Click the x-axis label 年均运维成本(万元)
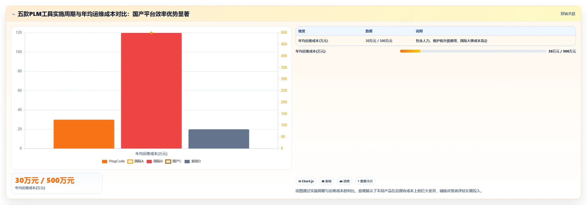 tap(151, 154)
